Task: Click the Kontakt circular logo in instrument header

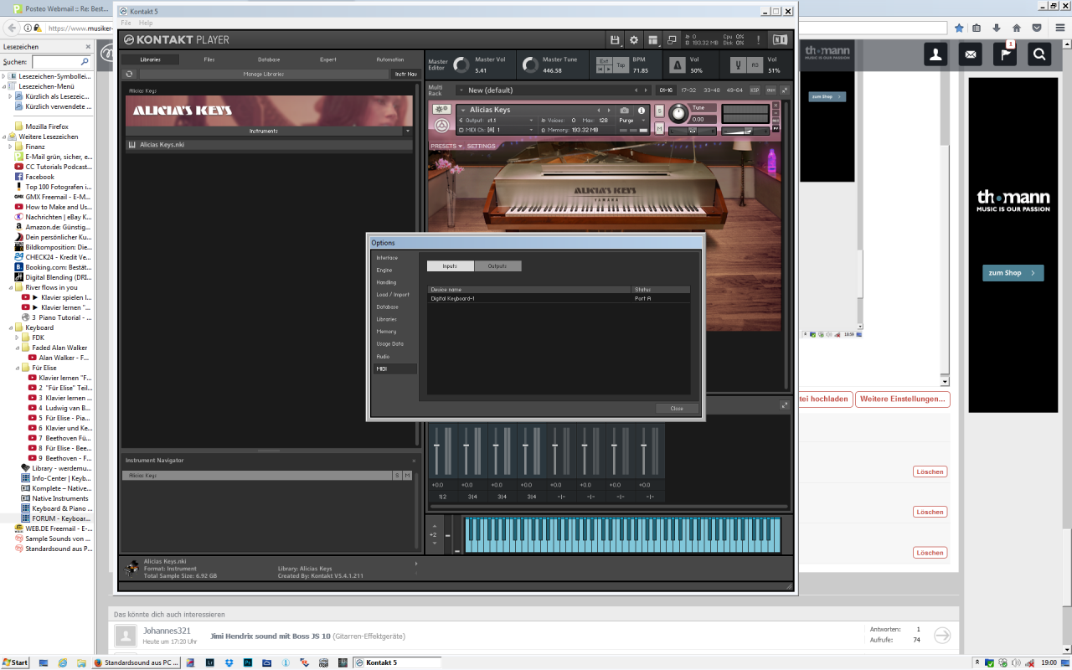Action: coord(441,126)
